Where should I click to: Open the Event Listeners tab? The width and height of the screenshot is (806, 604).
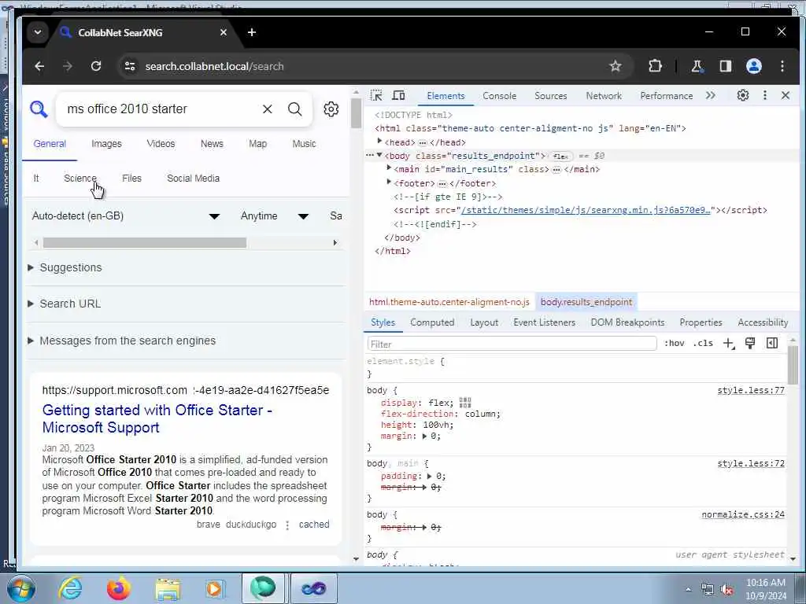pyautogui.click(x=545, y=322)
